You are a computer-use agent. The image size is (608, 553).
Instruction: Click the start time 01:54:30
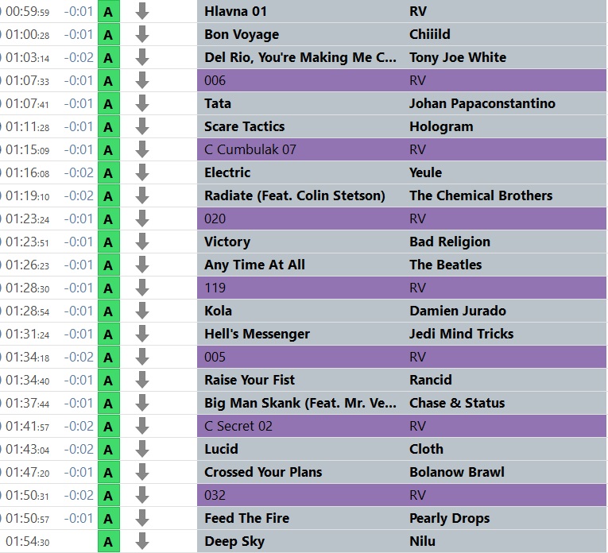[x=28, y=542]
